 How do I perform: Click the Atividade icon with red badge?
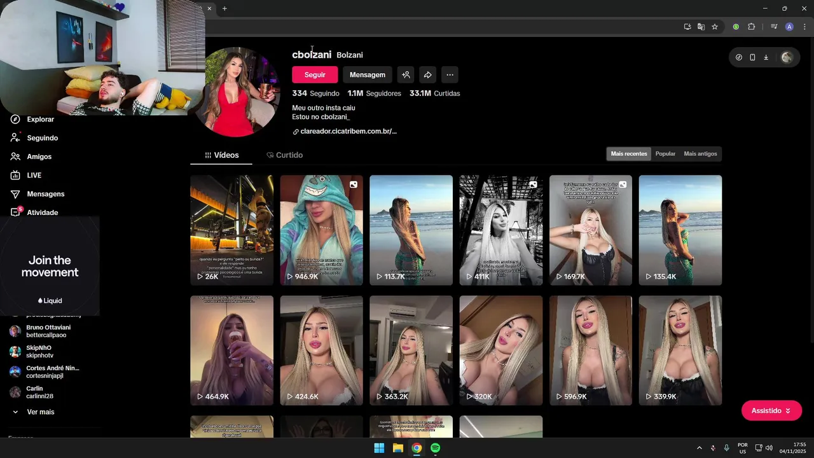point(16,212)
